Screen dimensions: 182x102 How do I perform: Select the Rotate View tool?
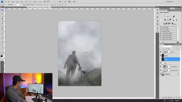(x=65, y=2)
